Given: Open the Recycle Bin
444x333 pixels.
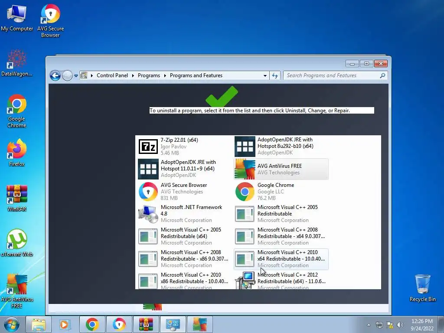Looking at the screenshot, I should pos(422,288).
